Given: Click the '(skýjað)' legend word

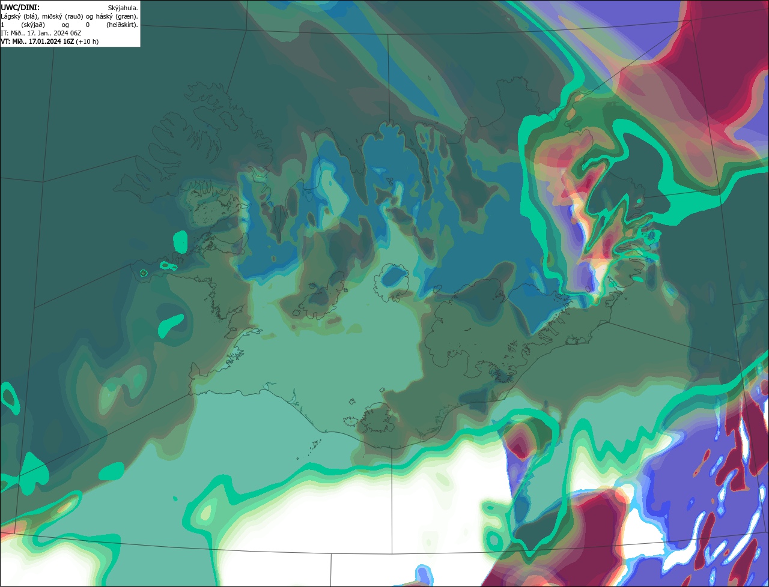Looking at the screenshot, I should point(33,25).
